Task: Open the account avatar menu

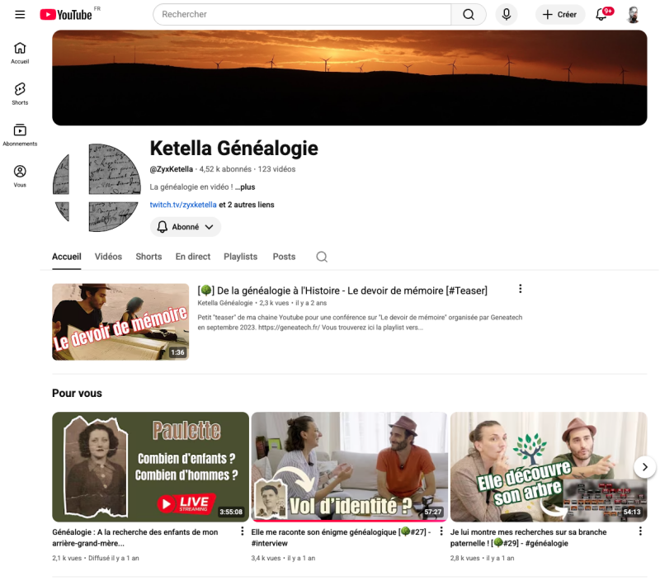Action: [633, 15]
